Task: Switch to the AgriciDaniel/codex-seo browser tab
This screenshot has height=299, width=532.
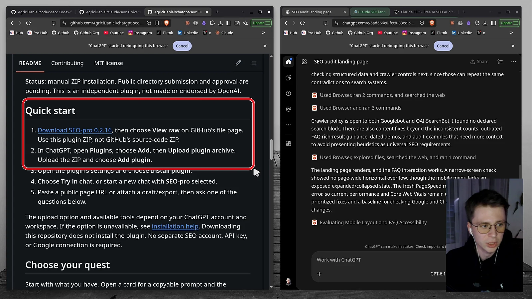Action: pos(42,12)
